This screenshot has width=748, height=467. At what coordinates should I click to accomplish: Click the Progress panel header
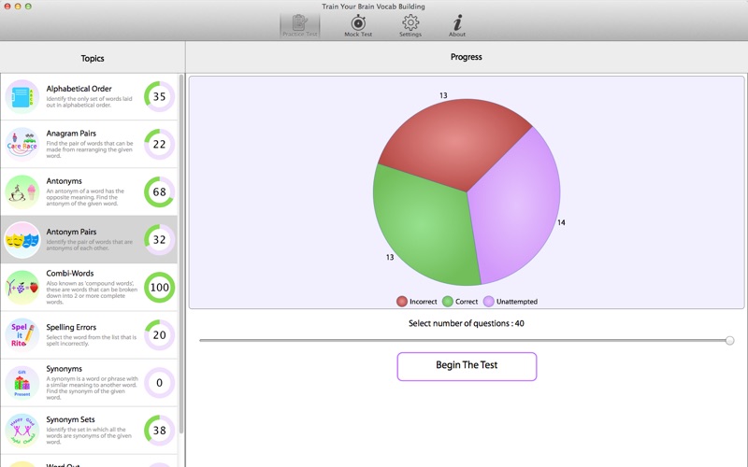466,57
